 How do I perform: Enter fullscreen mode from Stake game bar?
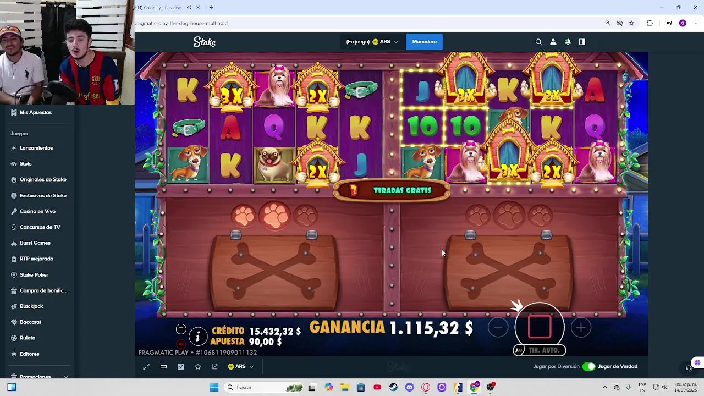point(146,367)
